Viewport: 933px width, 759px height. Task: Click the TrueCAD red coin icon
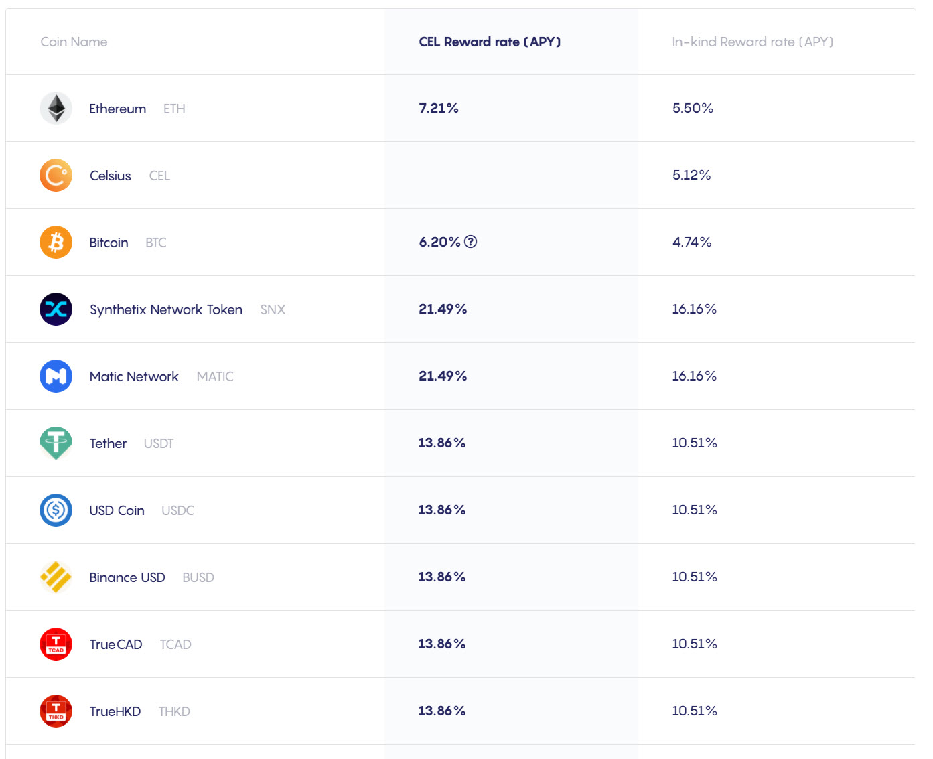pos(56,644)
